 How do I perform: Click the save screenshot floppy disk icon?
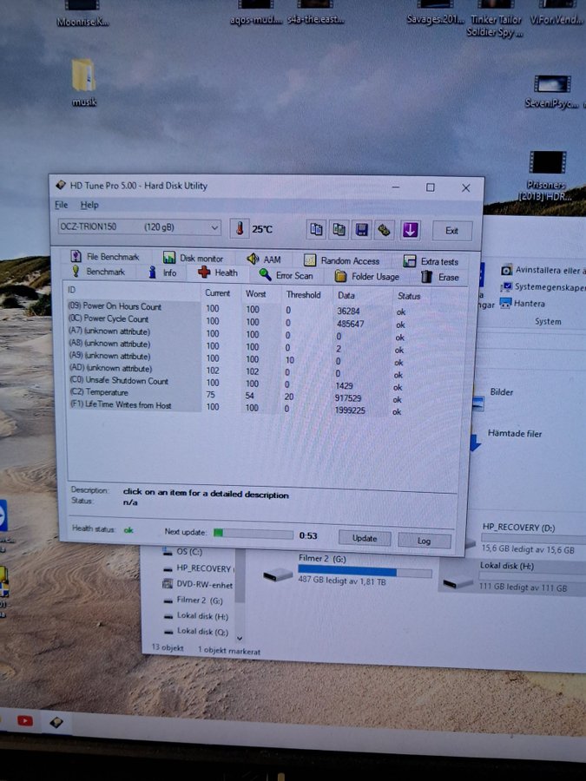coord(362,230)
